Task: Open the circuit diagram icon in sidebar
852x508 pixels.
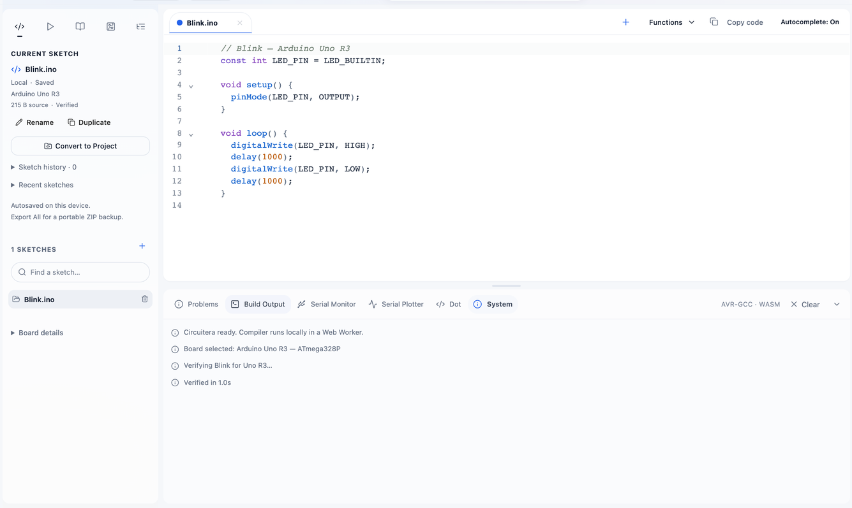Action: pos(110,27)
